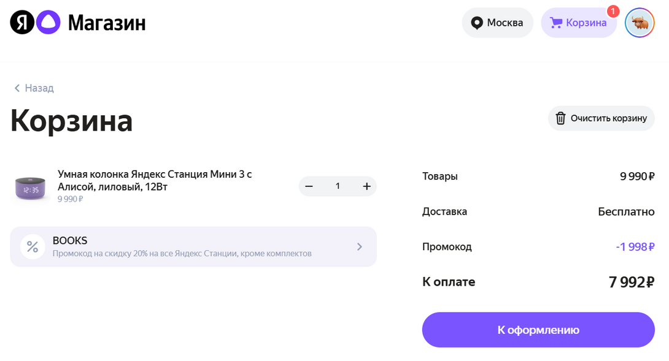Click the red cart counter badge
This screenshot has width=669, height=361.
(x=613, y=11)
